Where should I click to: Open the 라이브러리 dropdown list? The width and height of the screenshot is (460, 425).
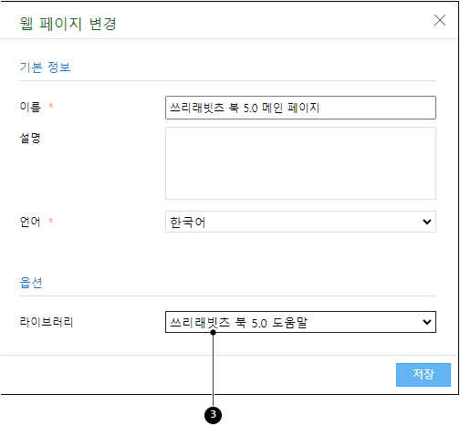300,322
